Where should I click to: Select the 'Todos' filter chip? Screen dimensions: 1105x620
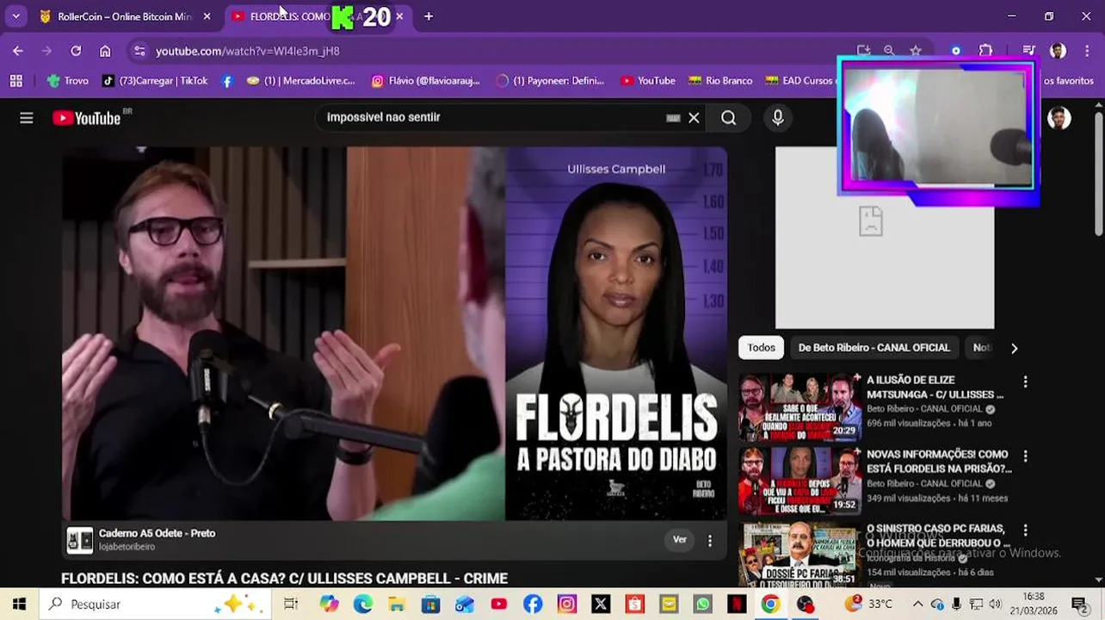point(761,348)
